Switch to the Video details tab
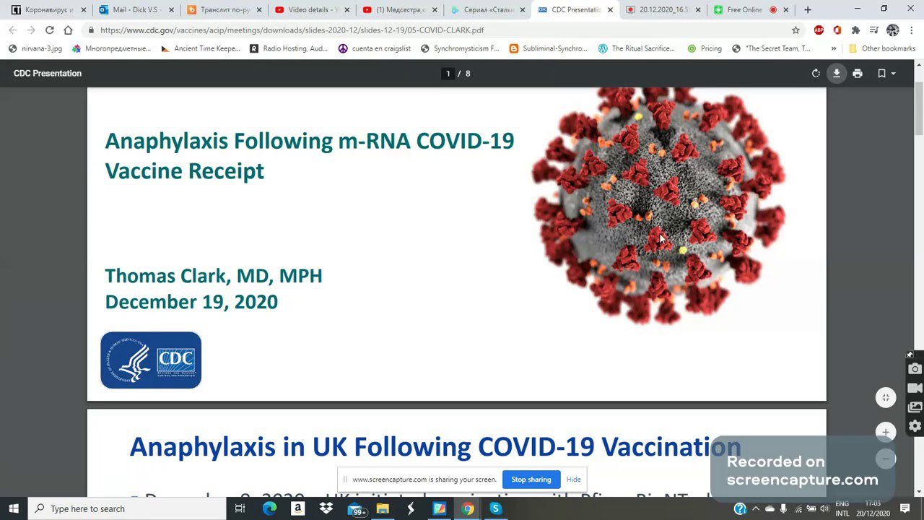Screen dimensions: 924x520 pyautogui.click(x=312, y=10)
